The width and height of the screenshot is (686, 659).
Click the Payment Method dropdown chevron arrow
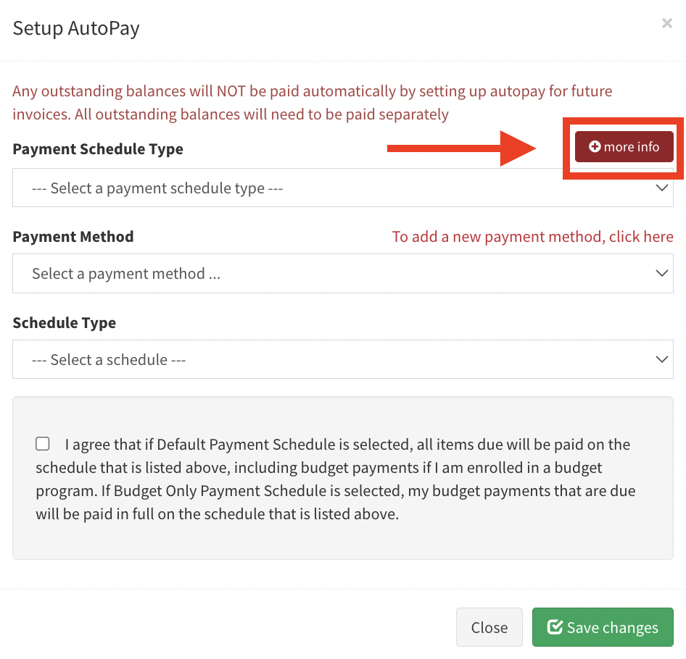(661, 274)
